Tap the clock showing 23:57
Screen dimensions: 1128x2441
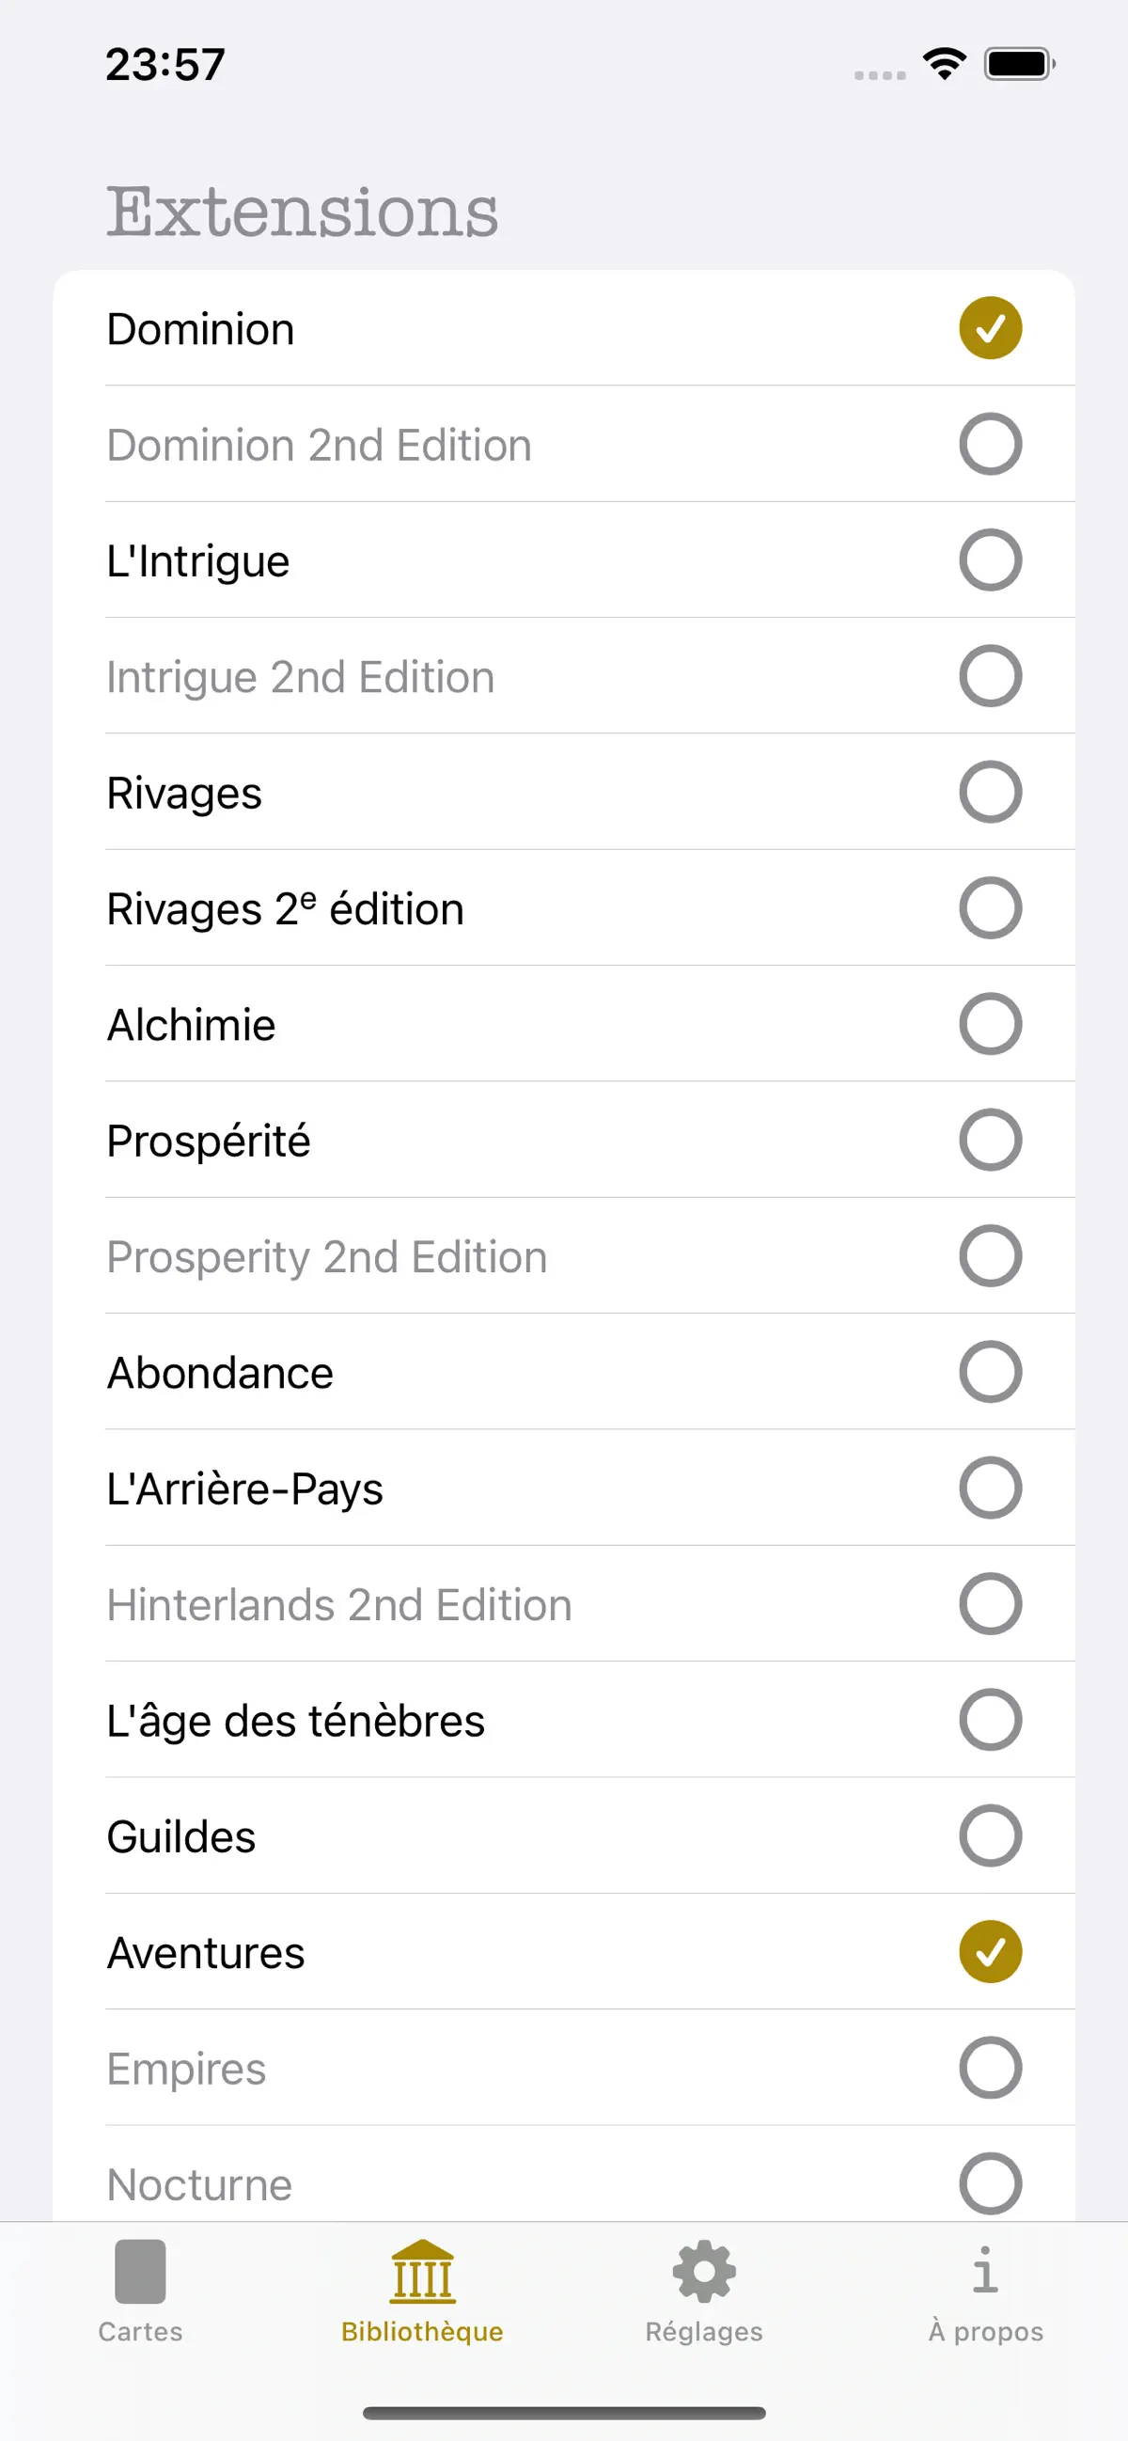coord(165,65)
